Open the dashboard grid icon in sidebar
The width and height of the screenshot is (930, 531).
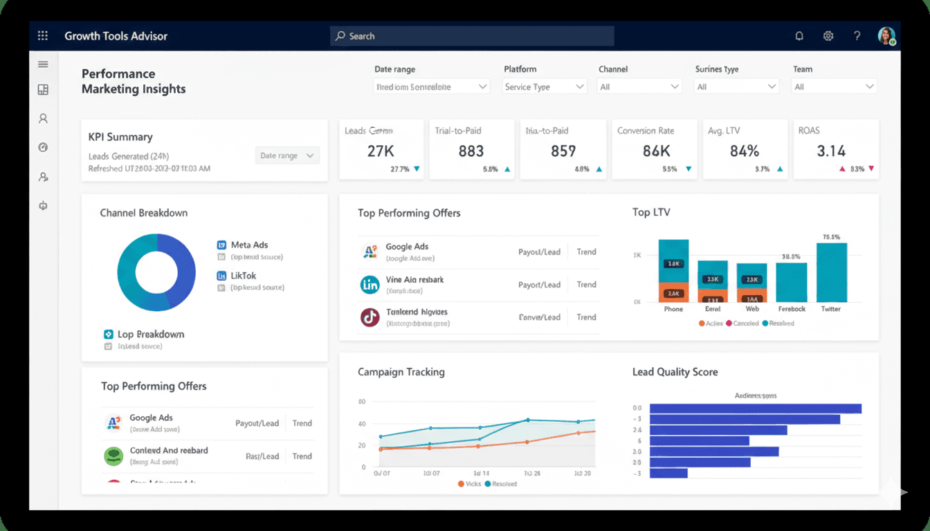coord(43,90)
